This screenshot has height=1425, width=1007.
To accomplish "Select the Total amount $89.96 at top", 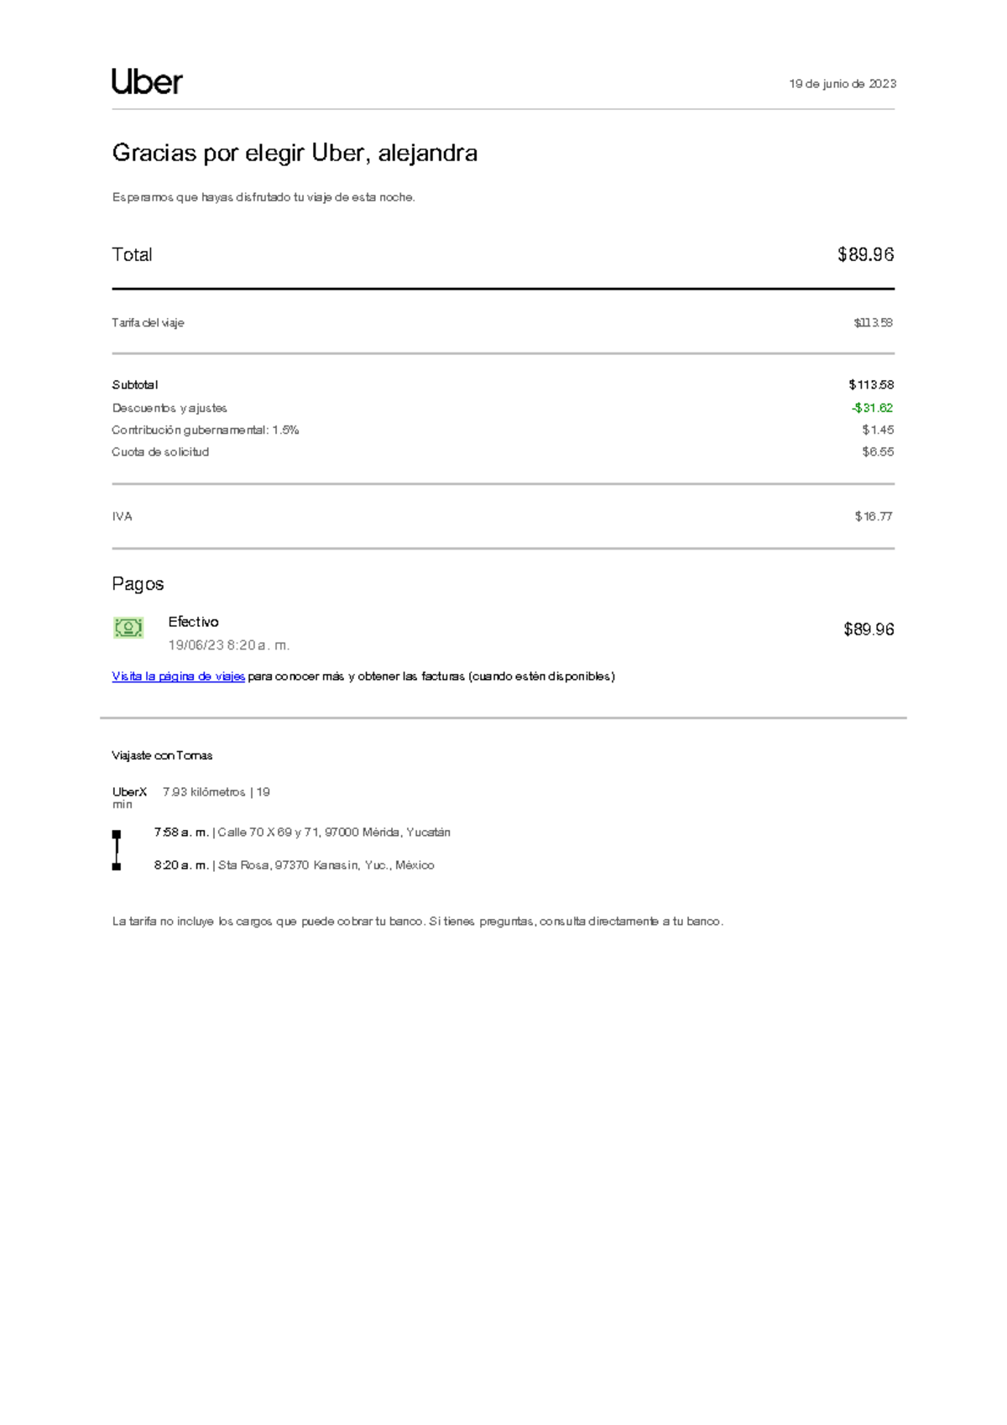I will (865, 255).
